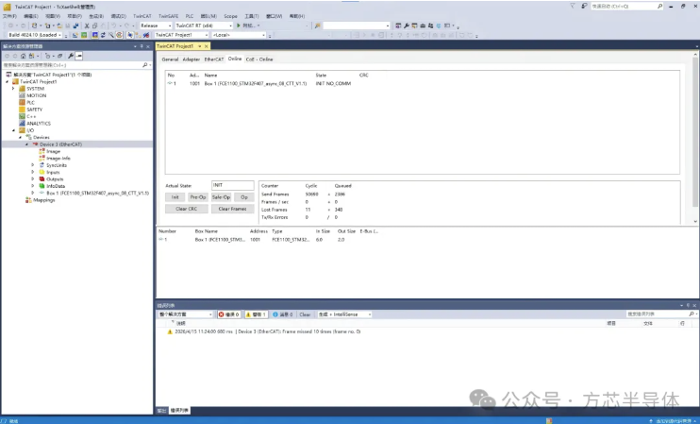The width and height of the screenshot is (700, 424).
Task: Open the Build + IntelliSense dropdown
Action: 344,314
